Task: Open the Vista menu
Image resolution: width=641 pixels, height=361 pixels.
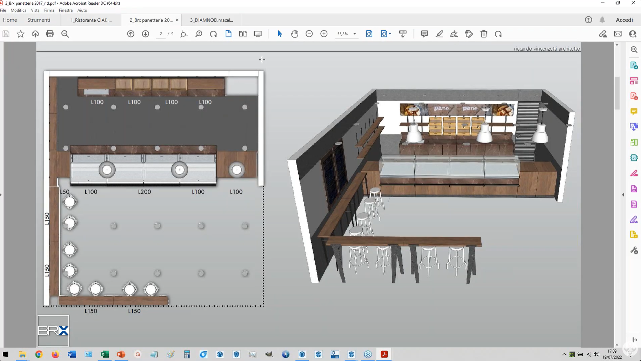Action: (35, 10)
